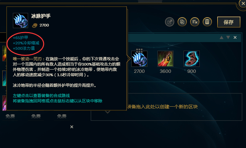Select the 冰脉护手 item costing 2700
This screenshot has height=148, width=246.
(139, 59)
